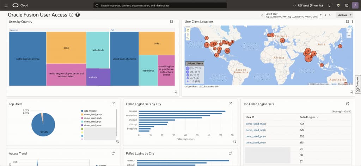Click the search-user icon under Users by Country
Screen dimensions: 361x166
(x=176, y=92)
